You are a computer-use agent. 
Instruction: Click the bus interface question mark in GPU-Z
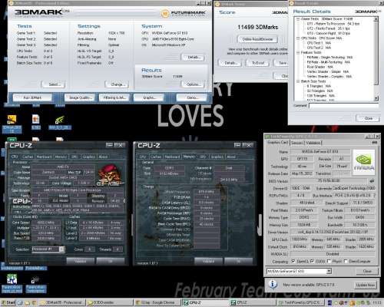point(374,196)
